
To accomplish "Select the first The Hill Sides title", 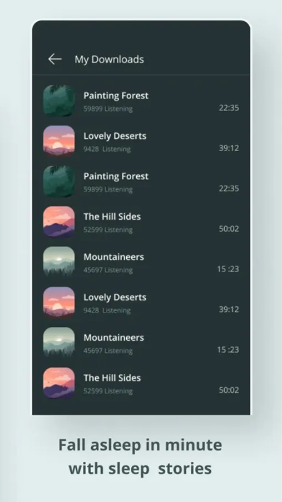I will (x=112, y=217).
